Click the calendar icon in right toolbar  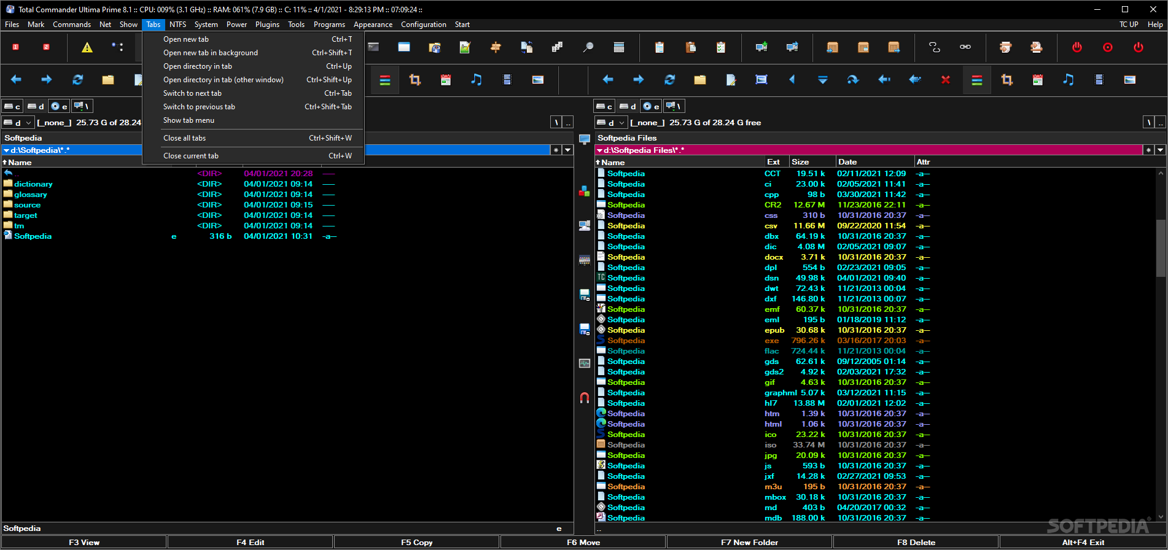(1038, 80)
